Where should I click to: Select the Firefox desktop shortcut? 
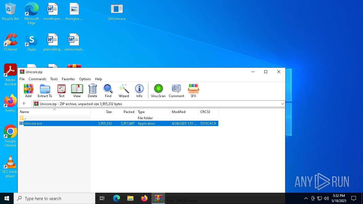pos(10,103)
